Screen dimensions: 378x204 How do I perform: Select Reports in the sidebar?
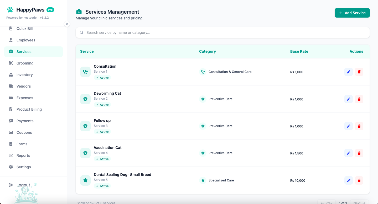click(33, 155)
